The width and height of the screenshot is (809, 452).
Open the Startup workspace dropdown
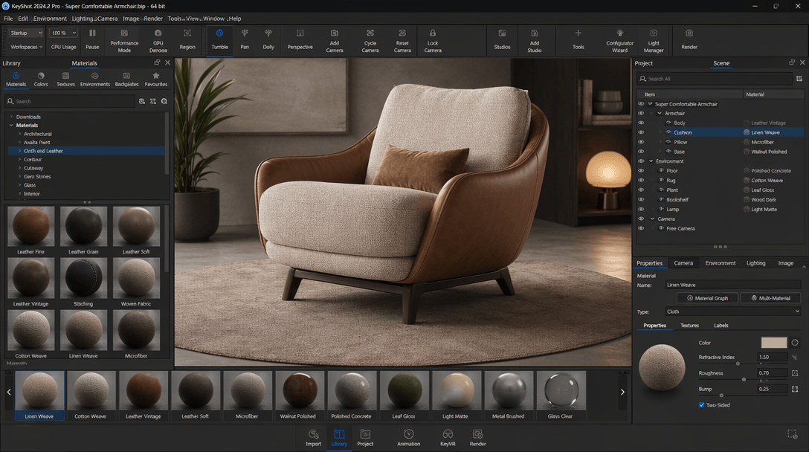26,33
